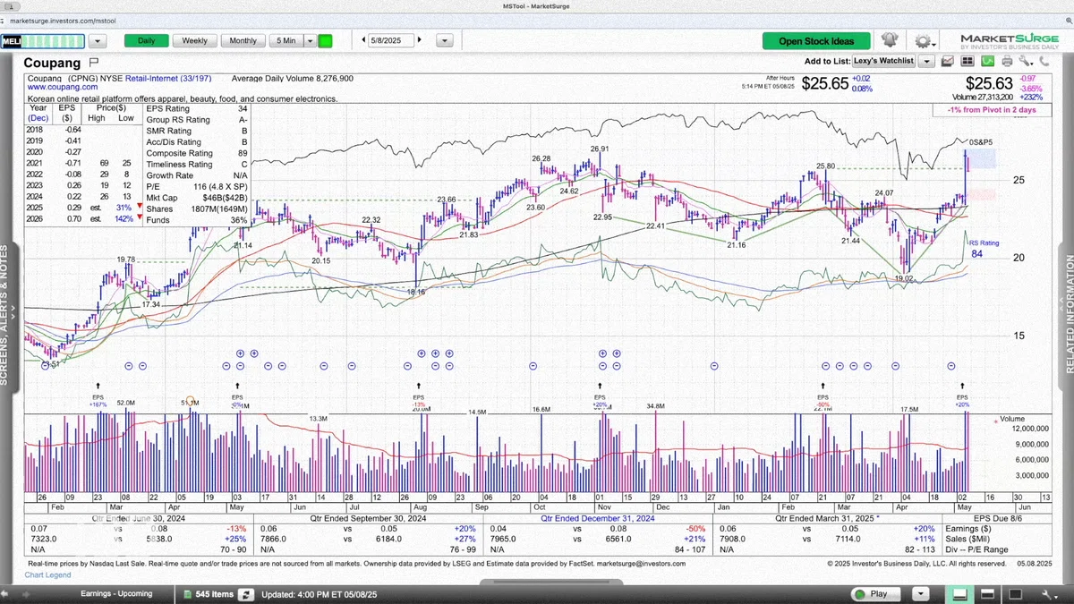Open the date picker dropdown arrow
The width and height of the screenshot is (1074, 604).
444,40
